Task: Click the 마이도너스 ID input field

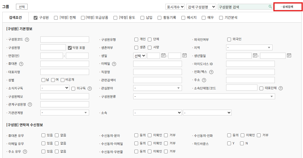Action: [250, 64]
